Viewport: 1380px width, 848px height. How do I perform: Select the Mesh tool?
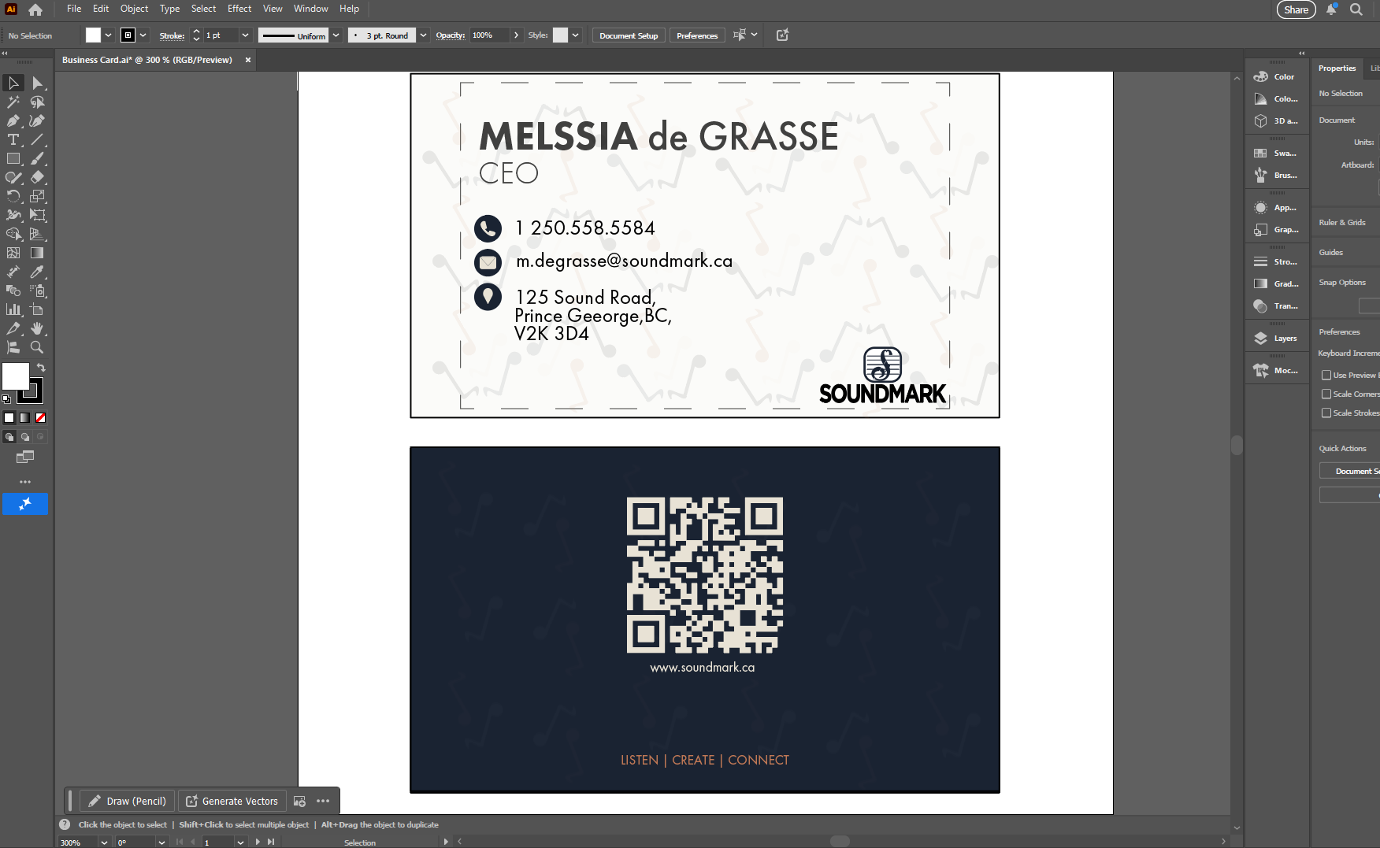[13, 253]
